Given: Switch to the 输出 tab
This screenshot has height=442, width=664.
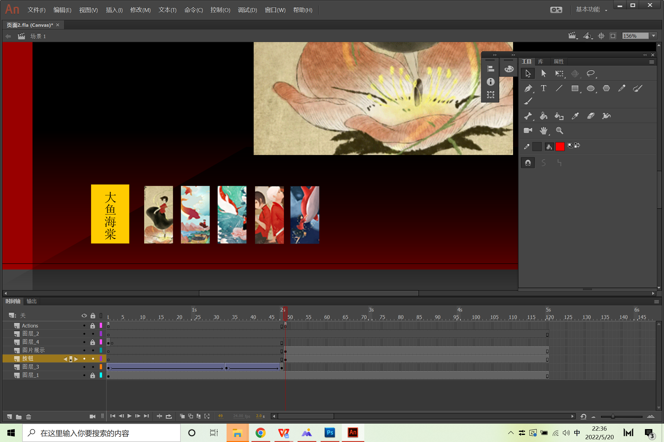Looking at the screenshot, I should coord(31,301).
